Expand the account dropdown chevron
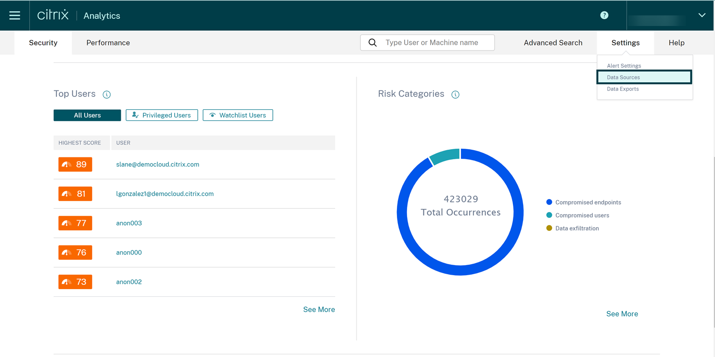715x357 pixels. [x=702, y=15]
